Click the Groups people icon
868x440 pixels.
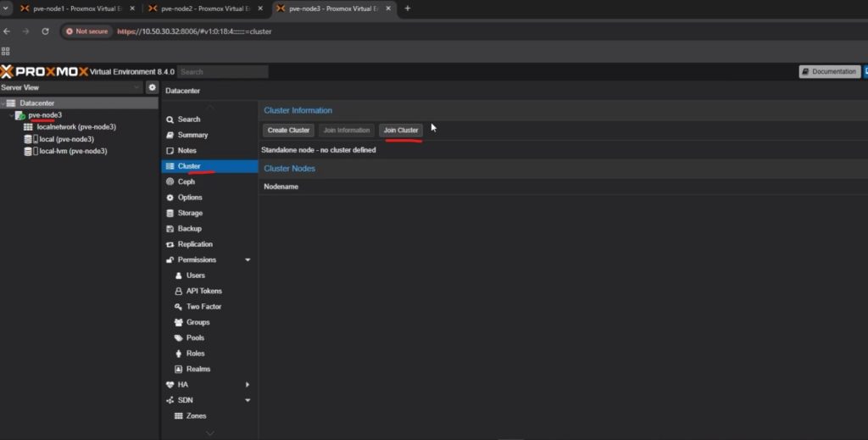[x=178, y=322]
